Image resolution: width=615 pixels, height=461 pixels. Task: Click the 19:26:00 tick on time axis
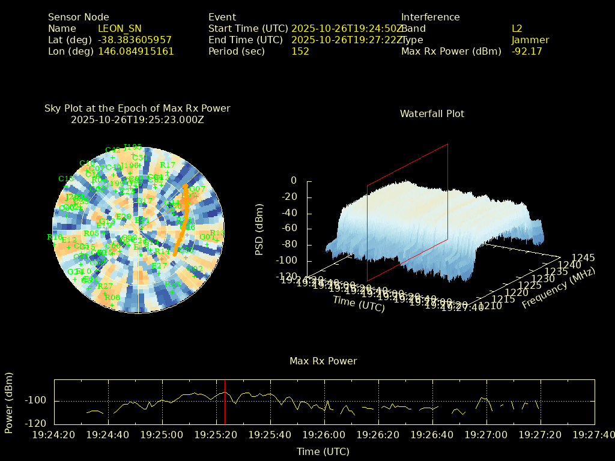pos(324,434)
